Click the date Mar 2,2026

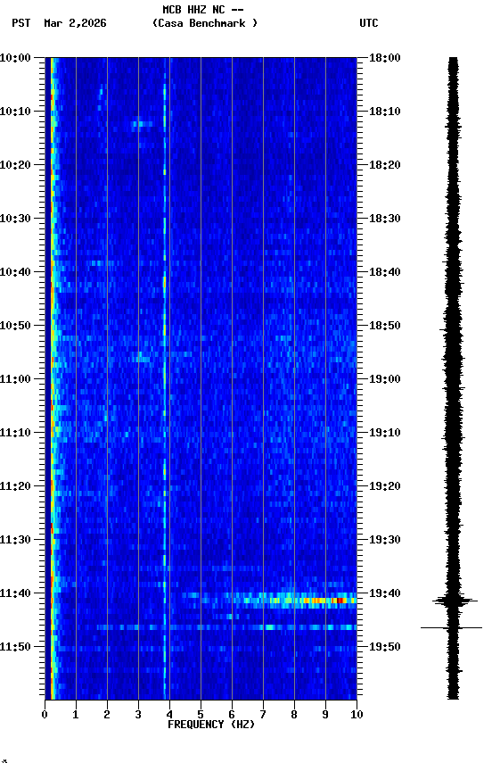[x=75, y=23]
